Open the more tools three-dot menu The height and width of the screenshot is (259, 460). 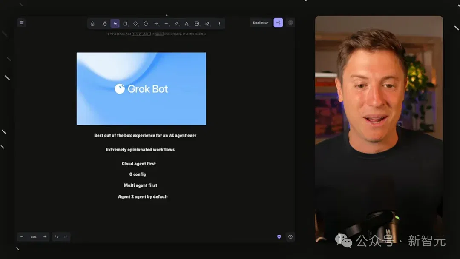click(x=219, y=23)
